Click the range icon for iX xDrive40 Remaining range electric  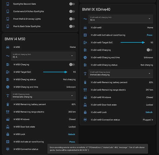pyautogui.click(x=85, y=90)
